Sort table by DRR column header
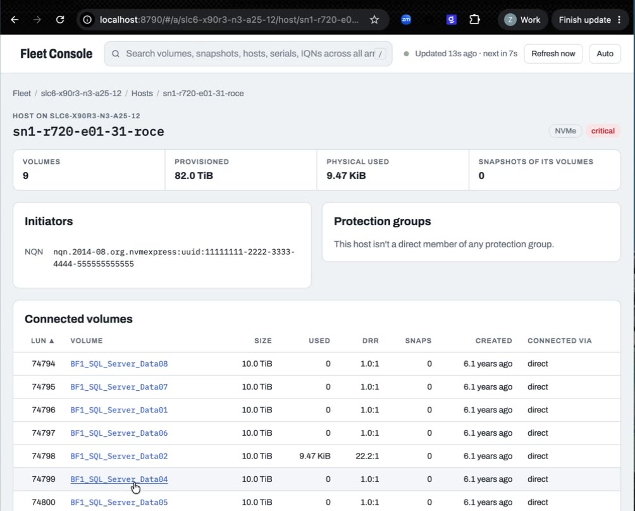635x511 pixels. (371, 340)
